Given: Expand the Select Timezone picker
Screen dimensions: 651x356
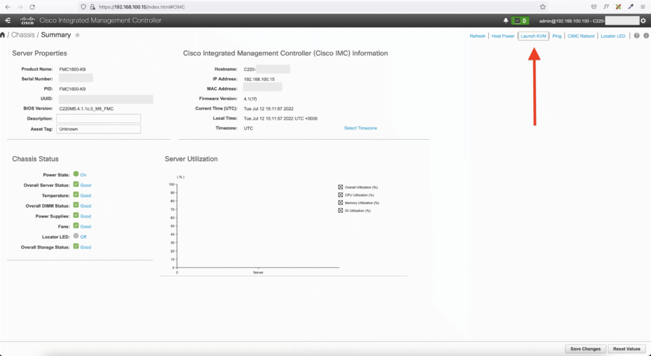Looking at the screenshot, I should pyautogui.click(x=361, y=128).
